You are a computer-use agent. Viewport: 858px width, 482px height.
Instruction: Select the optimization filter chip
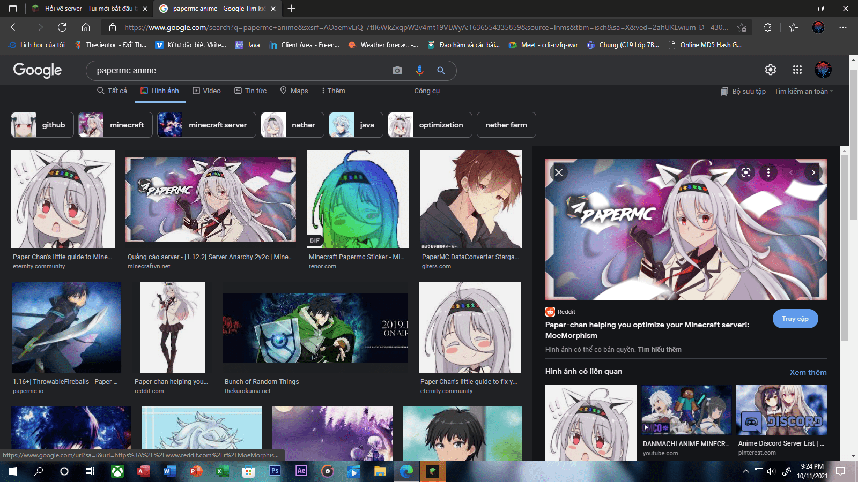click(x=430, y=125)
